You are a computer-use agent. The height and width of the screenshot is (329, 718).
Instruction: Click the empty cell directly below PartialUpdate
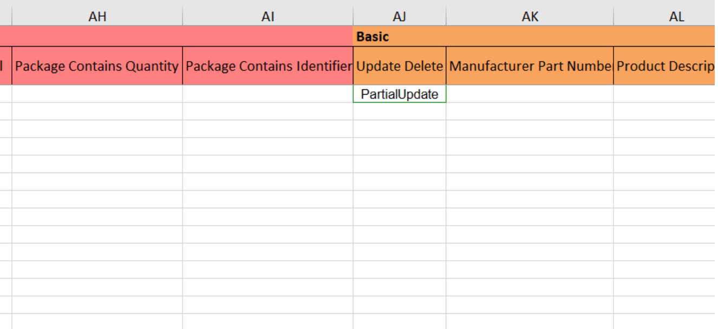coord(399,111)
